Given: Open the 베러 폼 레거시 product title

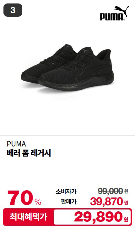Looking at the screenshot, I should tap(29, 153).
